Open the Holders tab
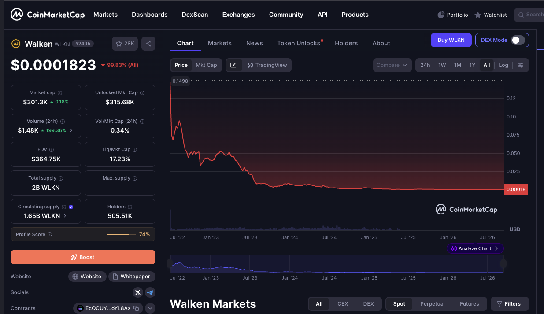 pyautogui.click(x=346, y=43)
